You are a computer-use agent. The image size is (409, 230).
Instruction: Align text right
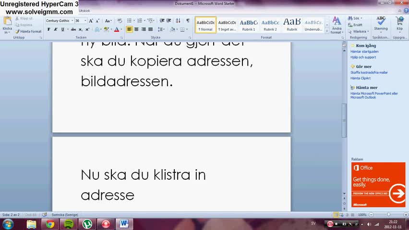[x=144, y=29]
